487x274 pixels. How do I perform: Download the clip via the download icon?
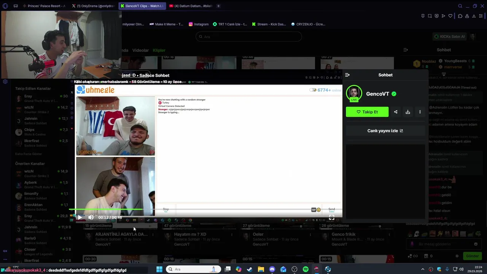(x=408, y=112)
